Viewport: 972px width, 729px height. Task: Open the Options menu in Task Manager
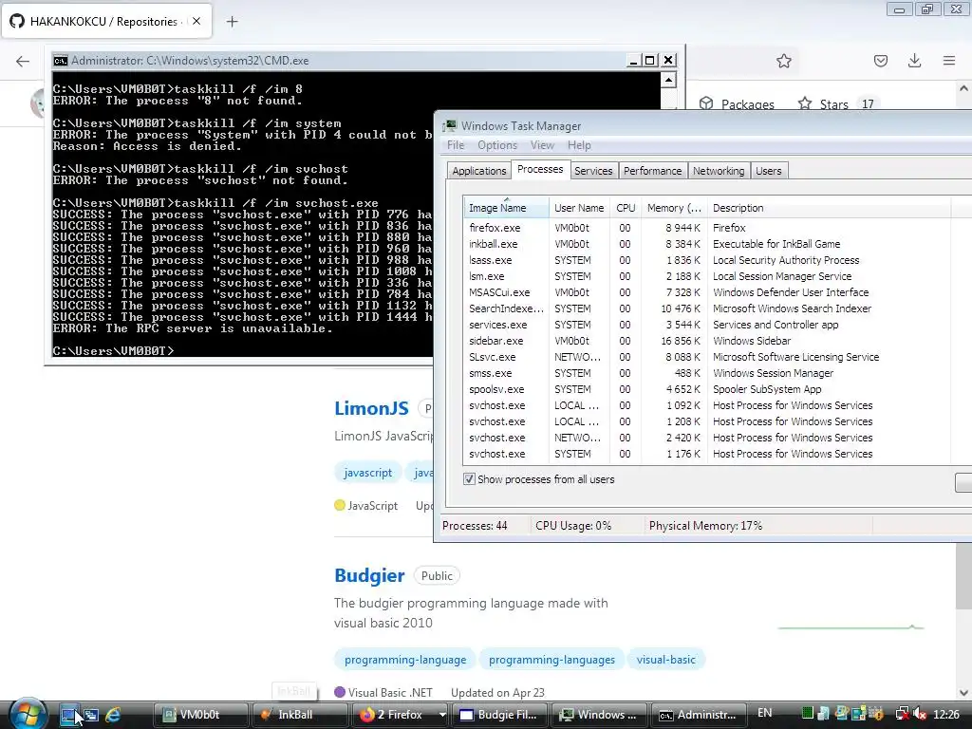tap(497, 145)
